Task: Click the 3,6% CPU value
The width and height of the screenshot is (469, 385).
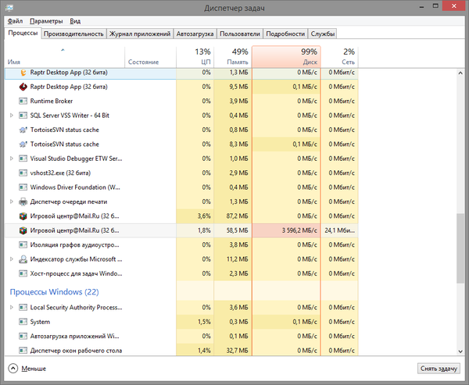Action: (204, 216)
